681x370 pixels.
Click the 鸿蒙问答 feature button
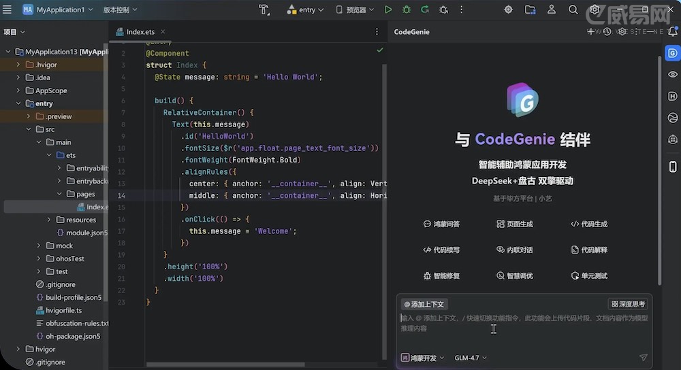pos(441,224)
